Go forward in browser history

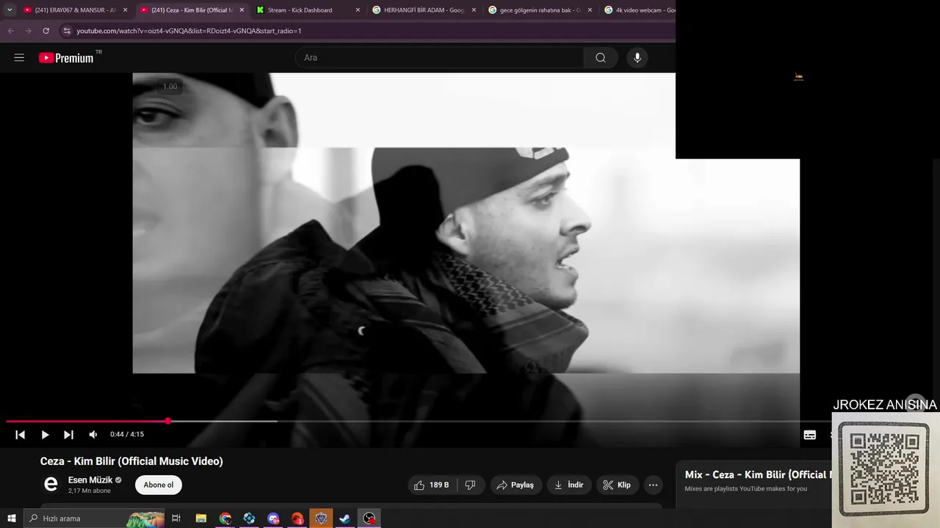[28, 31]
